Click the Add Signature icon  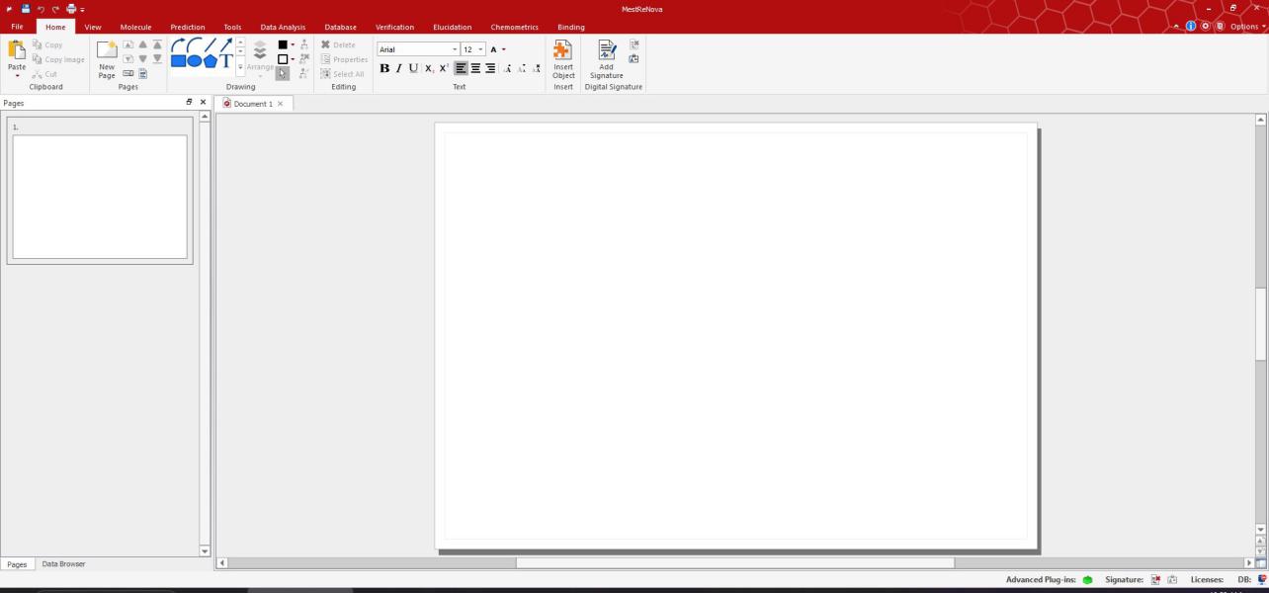pos(607,59)
